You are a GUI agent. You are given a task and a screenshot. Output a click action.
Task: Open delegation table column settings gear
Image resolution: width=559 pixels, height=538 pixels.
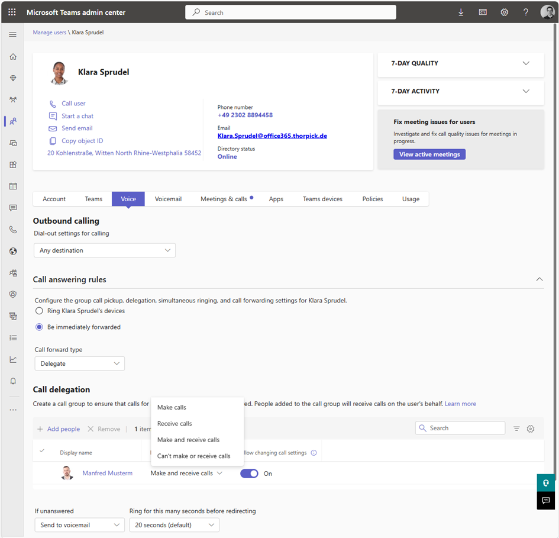pos(531,429)
